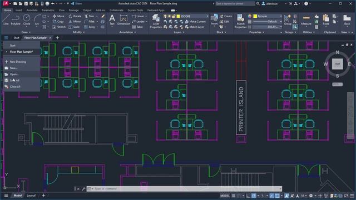Click the Match Properties tool
Image resolution: width=356 pixels, height=200 pixels.
240,21
